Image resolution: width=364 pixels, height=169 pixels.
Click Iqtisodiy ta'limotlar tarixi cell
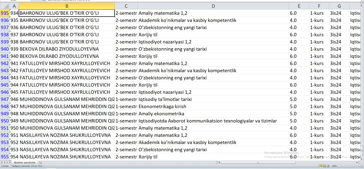[213, 99]
